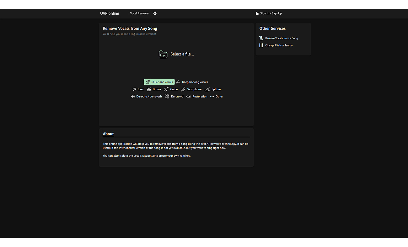
Task: Click the Music and vocals microphone icon
Action: (148, 82)
